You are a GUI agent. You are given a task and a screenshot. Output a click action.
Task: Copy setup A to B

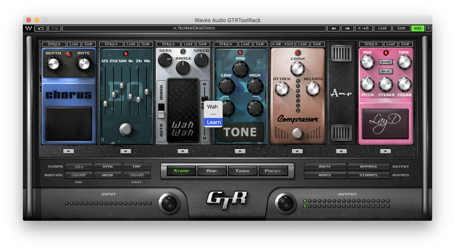click(363, 28)
